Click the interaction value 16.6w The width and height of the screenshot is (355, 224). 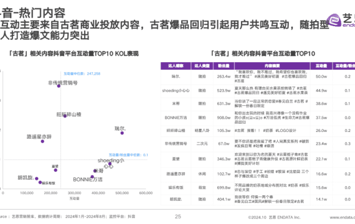[x=321, y=174]
